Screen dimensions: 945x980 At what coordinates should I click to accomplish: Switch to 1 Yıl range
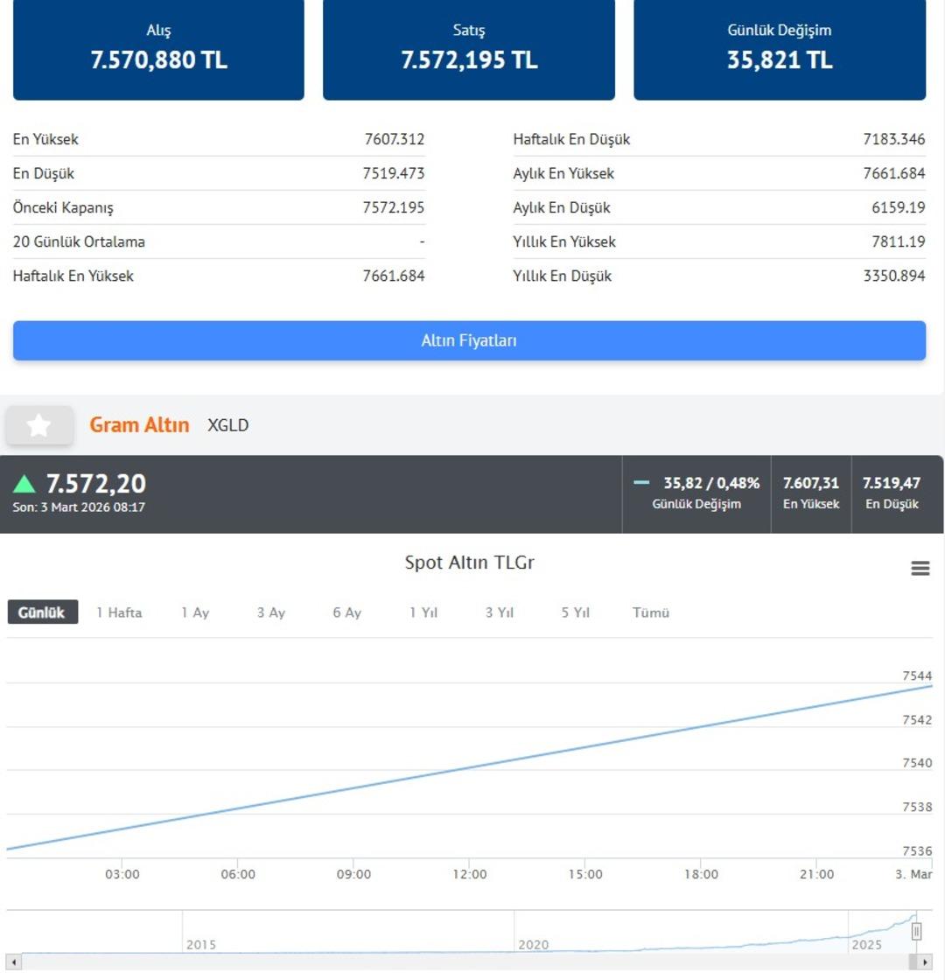tap(423, 612)
